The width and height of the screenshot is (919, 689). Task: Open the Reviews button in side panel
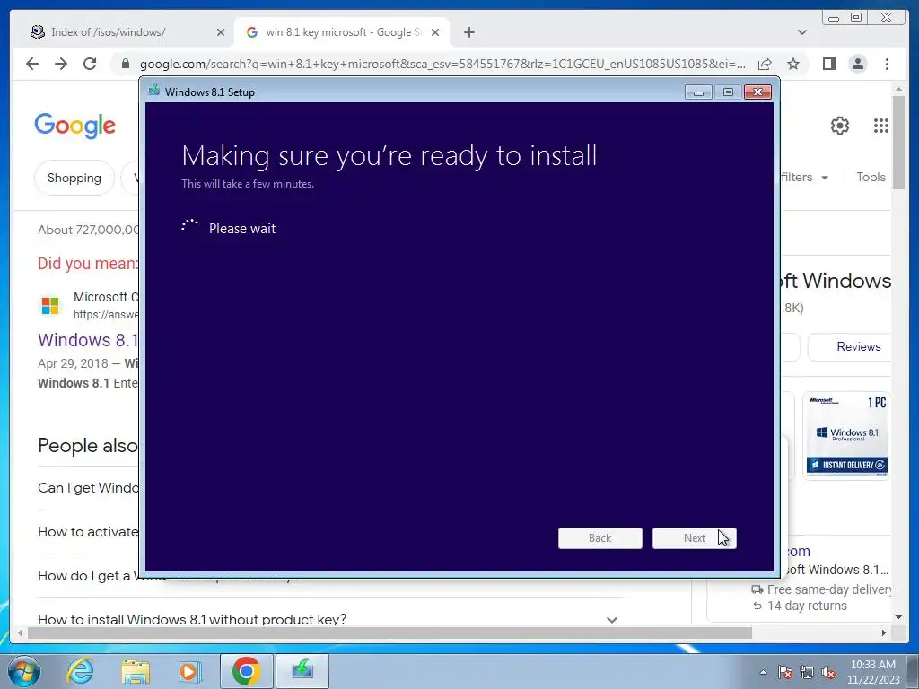pos(849,347)
